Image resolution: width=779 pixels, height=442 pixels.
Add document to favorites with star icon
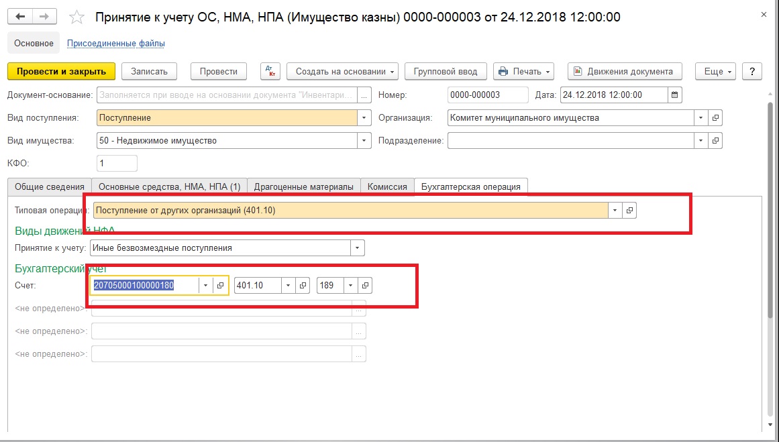77,17
